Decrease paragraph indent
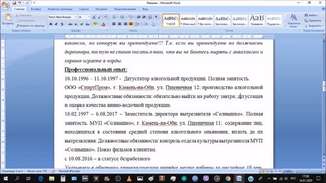The width and height of the screenshot is (326, 183). pos(139,17)
